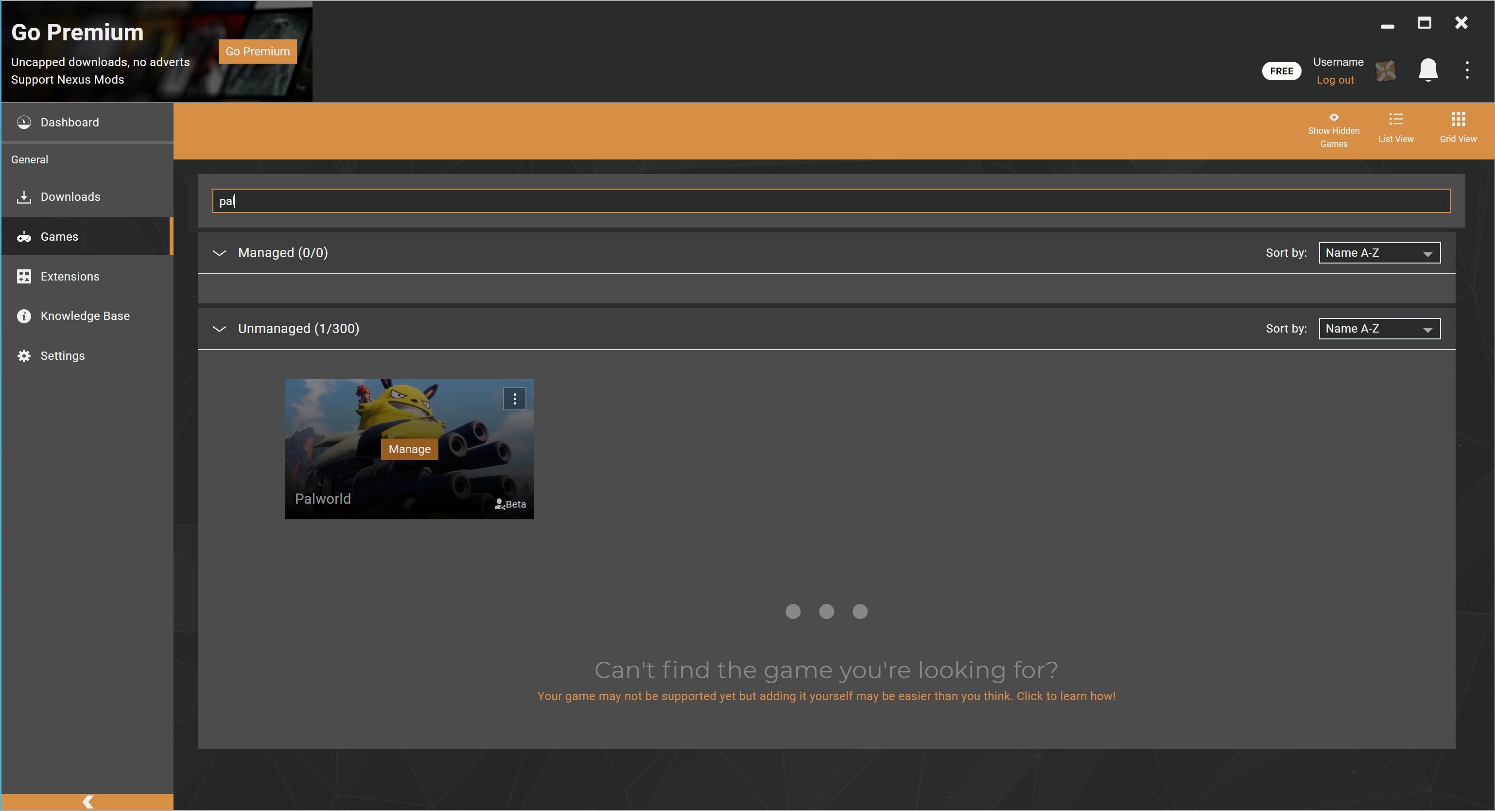Open the kebab menu beside notifications
The width and height of the screenshot is (1495, 811).
coord(1466,70)
